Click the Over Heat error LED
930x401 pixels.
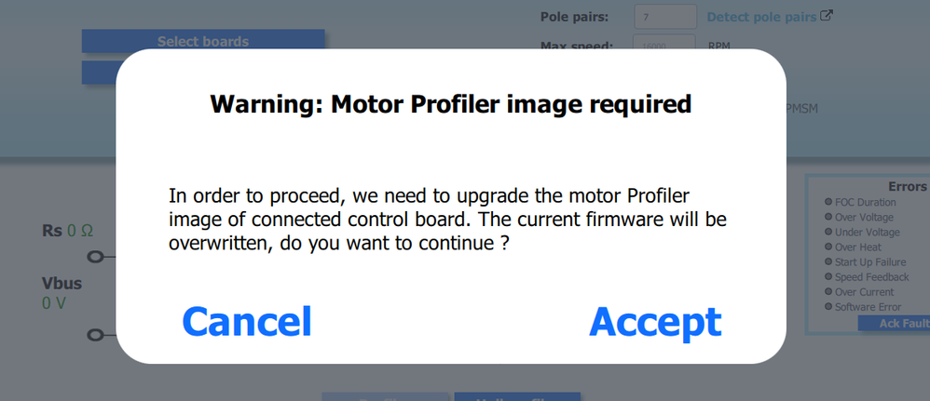pyautogui.click(x=828, y=246)
